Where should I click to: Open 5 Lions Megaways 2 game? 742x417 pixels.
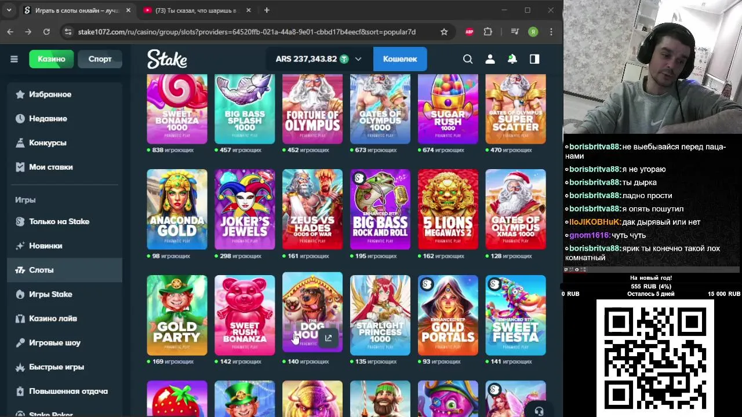point(448,209)
